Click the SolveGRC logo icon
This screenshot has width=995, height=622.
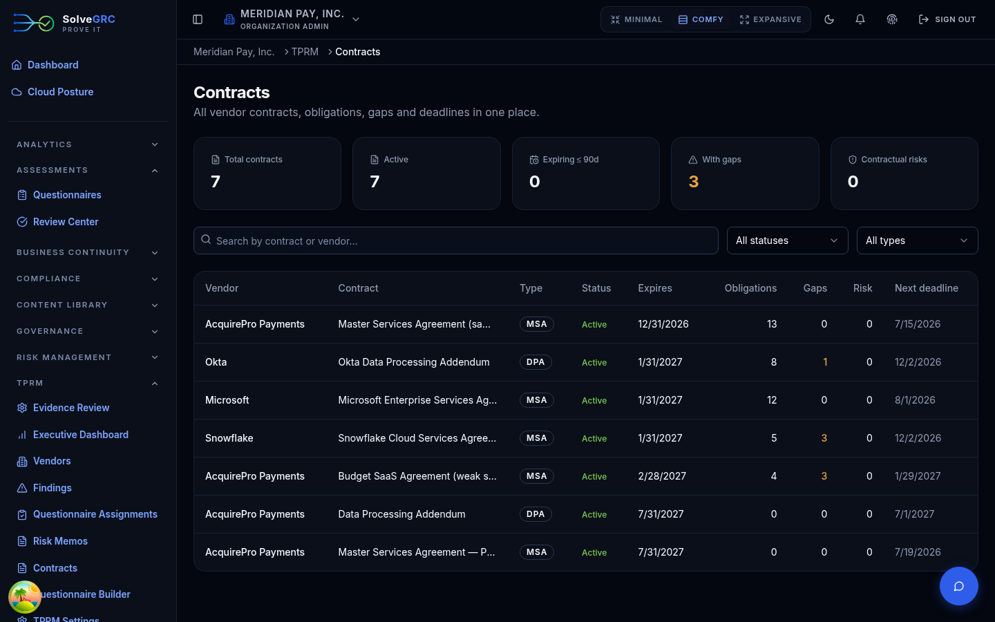point(33,23)
